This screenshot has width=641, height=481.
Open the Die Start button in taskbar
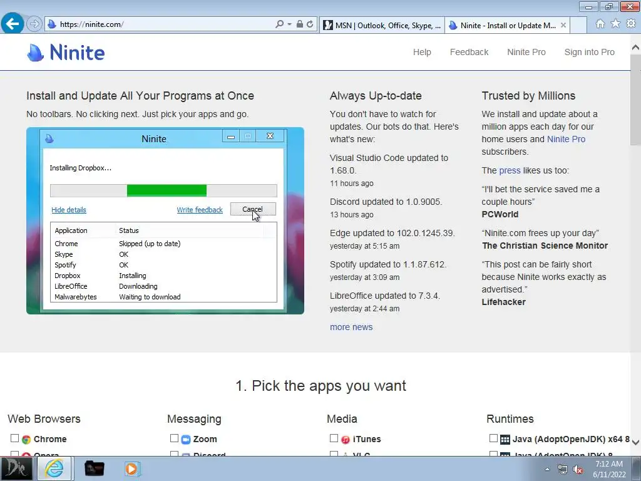(x=16, y=468)
